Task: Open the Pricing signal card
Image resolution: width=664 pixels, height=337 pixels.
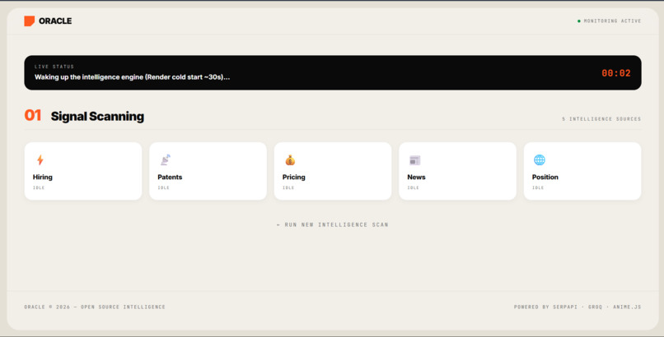Action: click(x=333, y=171)
